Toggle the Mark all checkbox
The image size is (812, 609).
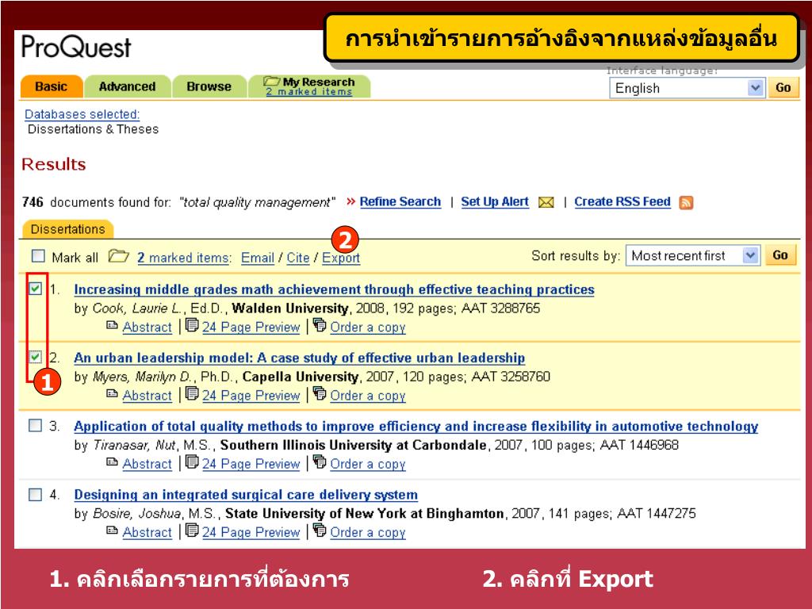click(38, 256)
